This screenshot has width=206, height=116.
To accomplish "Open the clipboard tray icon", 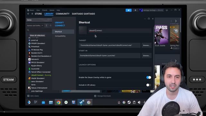I will 134,102.
